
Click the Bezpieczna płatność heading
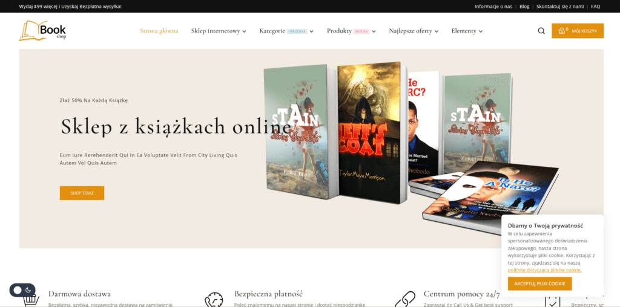click(268, 294)
